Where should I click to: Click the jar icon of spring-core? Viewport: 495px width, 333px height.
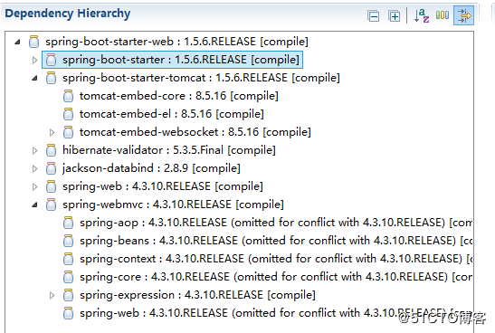pyautogui.click(x=68, y=277)
